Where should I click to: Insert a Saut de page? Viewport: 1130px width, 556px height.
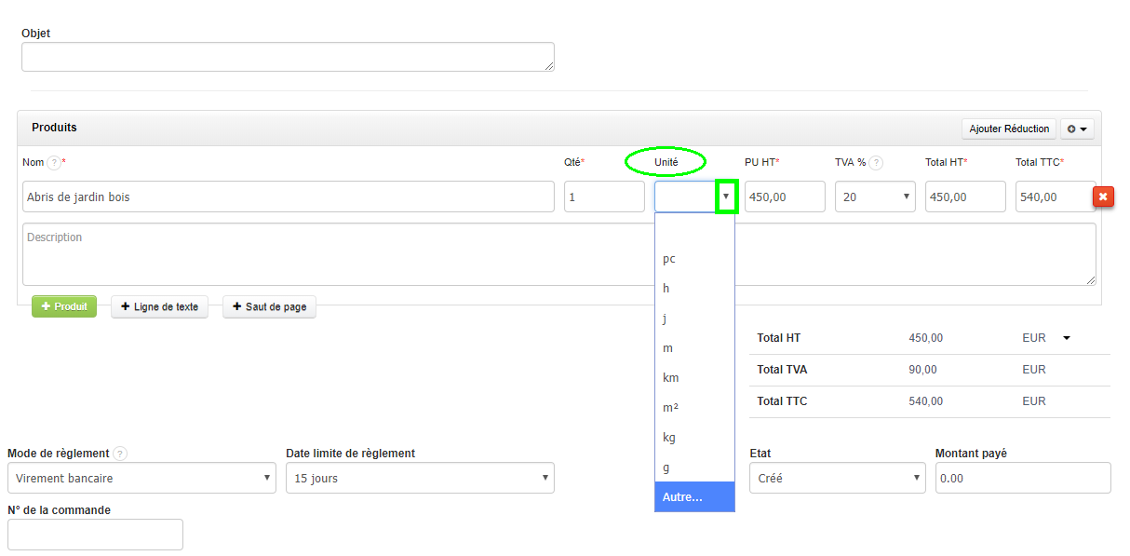click(x=269, y=307)
